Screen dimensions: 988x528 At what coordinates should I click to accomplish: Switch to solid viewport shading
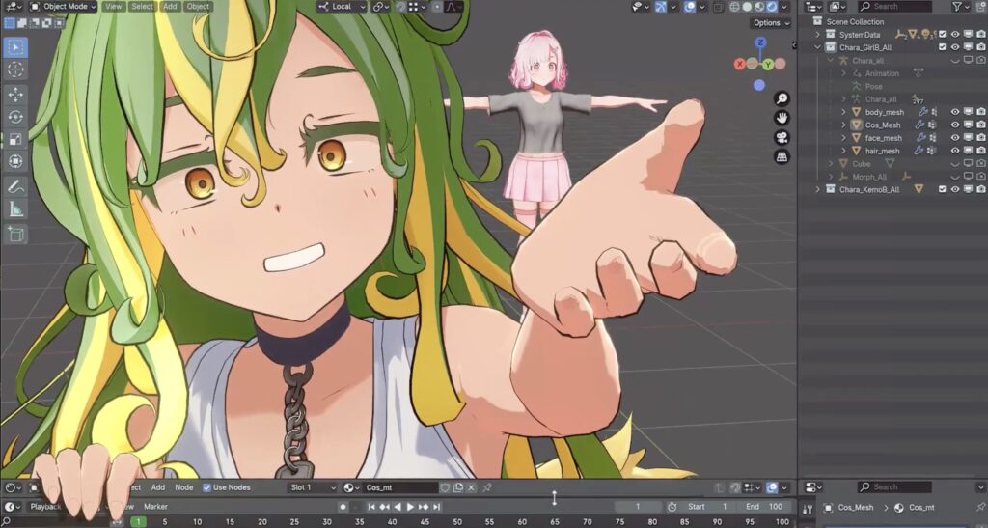click(748, 7)
